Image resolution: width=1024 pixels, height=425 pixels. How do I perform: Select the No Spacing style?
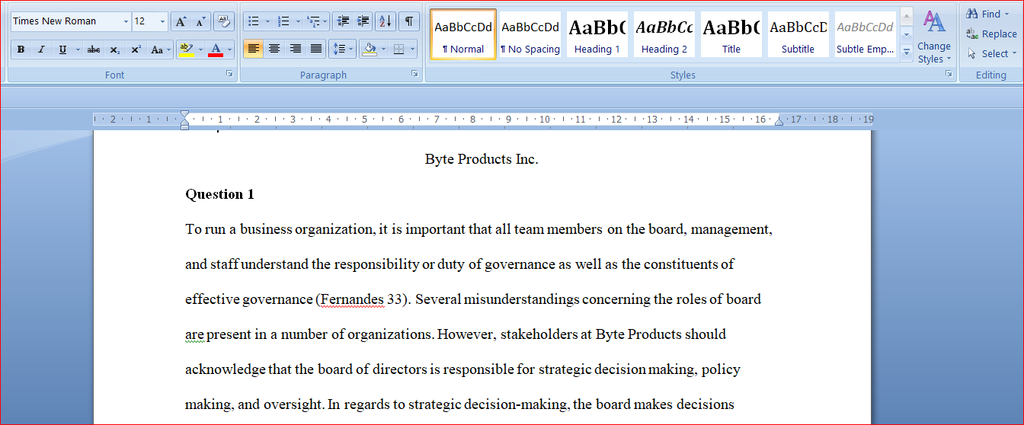pos(530,34)
